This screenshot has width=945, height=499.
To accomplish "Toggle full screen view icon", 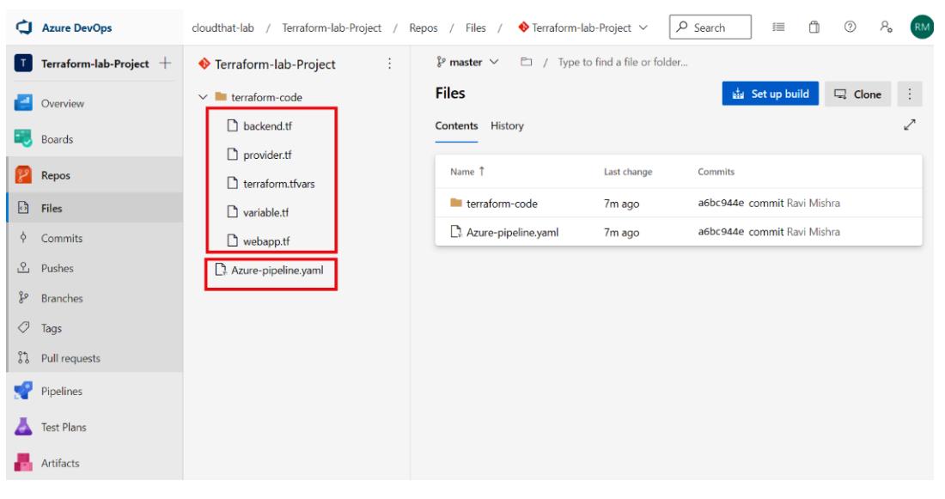I will point(910,125).
